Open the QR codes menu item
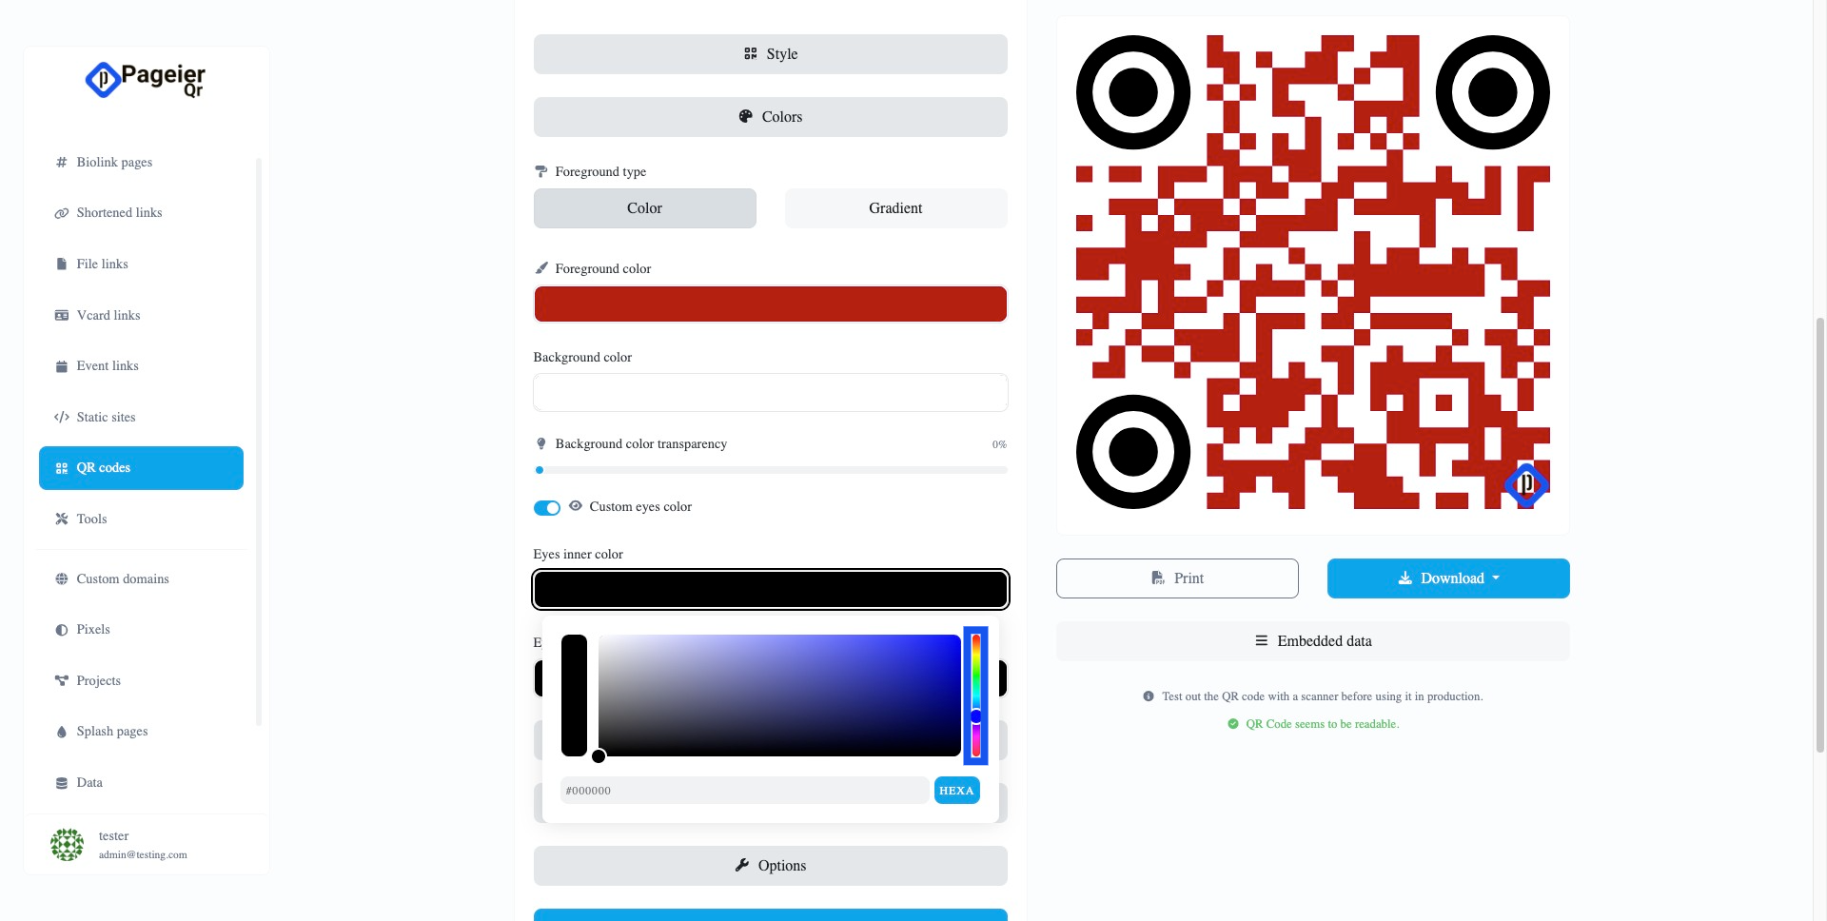Image resolution: width=1827 pixels, height=921 pixels. click(x=141, y=468)
